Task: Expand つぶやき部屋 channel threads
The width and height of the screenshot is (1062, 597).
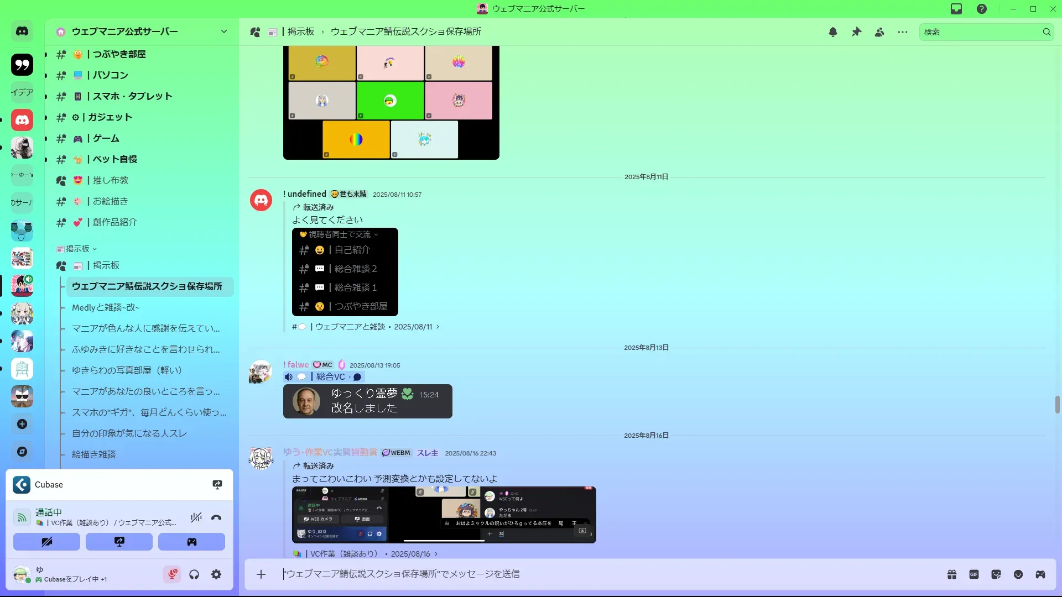Action: 46,54
